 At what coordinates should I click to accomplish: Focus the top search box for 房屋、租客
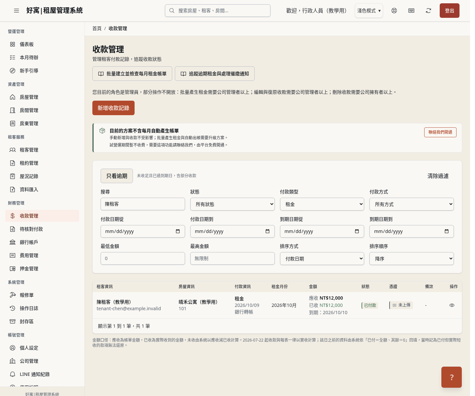[218, 11]
